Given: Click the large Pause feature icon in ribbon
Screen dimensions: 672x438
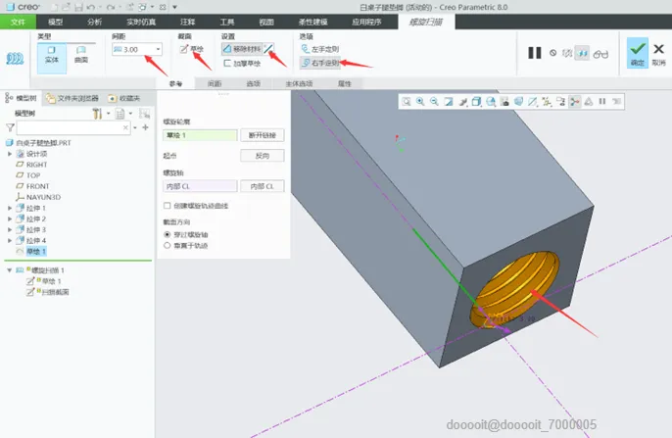Looking at the screenshot, I should [x=535, y=53].
